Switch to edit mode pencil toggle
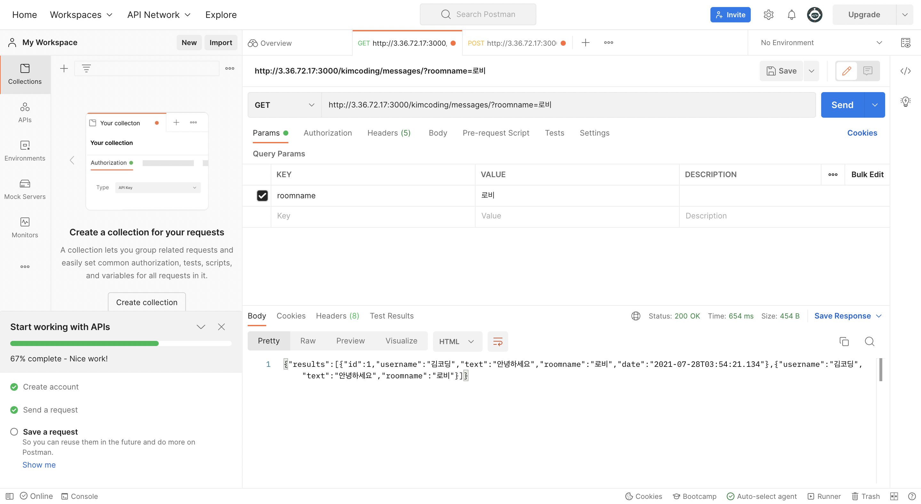The image size is (921, 504). (x=846, y=71)
